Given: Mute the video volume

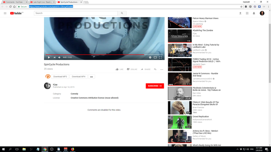Looking at the screenshot, I should [59, 57].
